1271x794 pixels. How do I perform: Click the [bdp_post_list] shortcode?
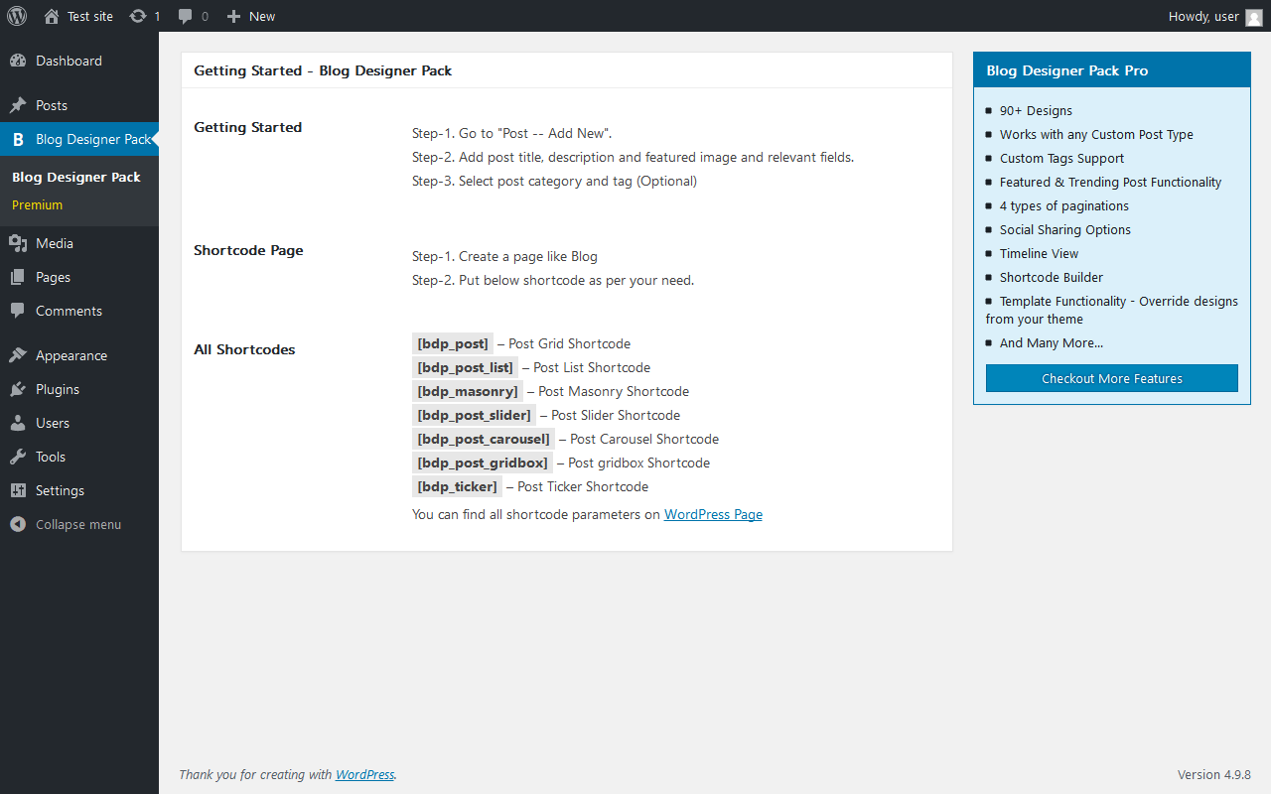[465, 367]
